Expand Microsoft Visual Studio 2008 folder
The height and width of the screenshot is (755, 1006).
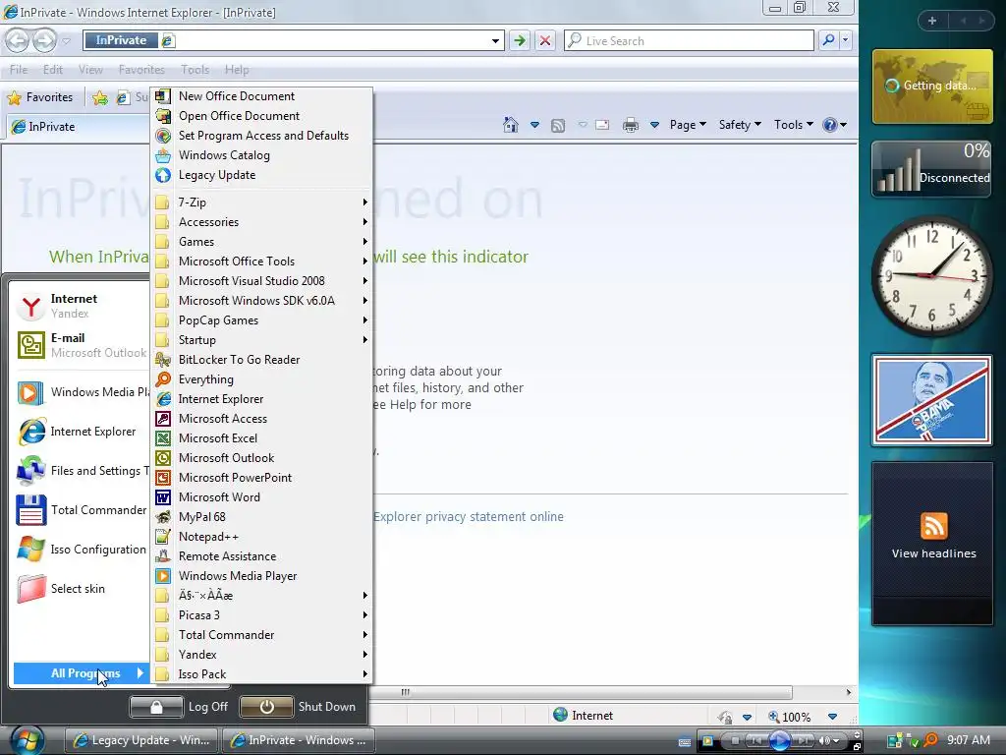point(261,281)
